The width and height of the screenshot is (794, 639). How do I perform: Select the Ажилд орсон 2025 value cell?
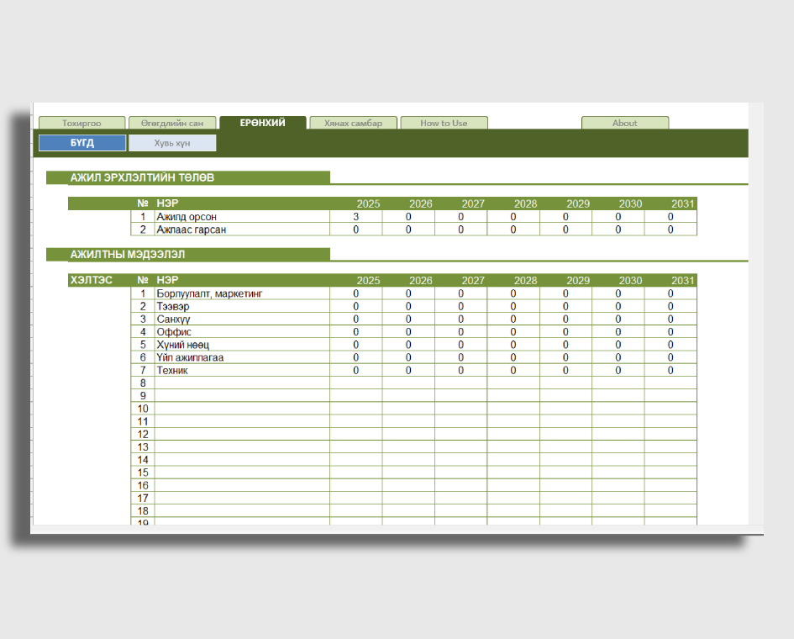point(355,217)
